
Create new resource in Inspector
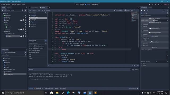(142, 10)
